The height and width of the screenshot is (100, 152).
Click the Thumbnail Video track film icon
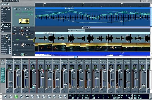(x=23, y=45)
